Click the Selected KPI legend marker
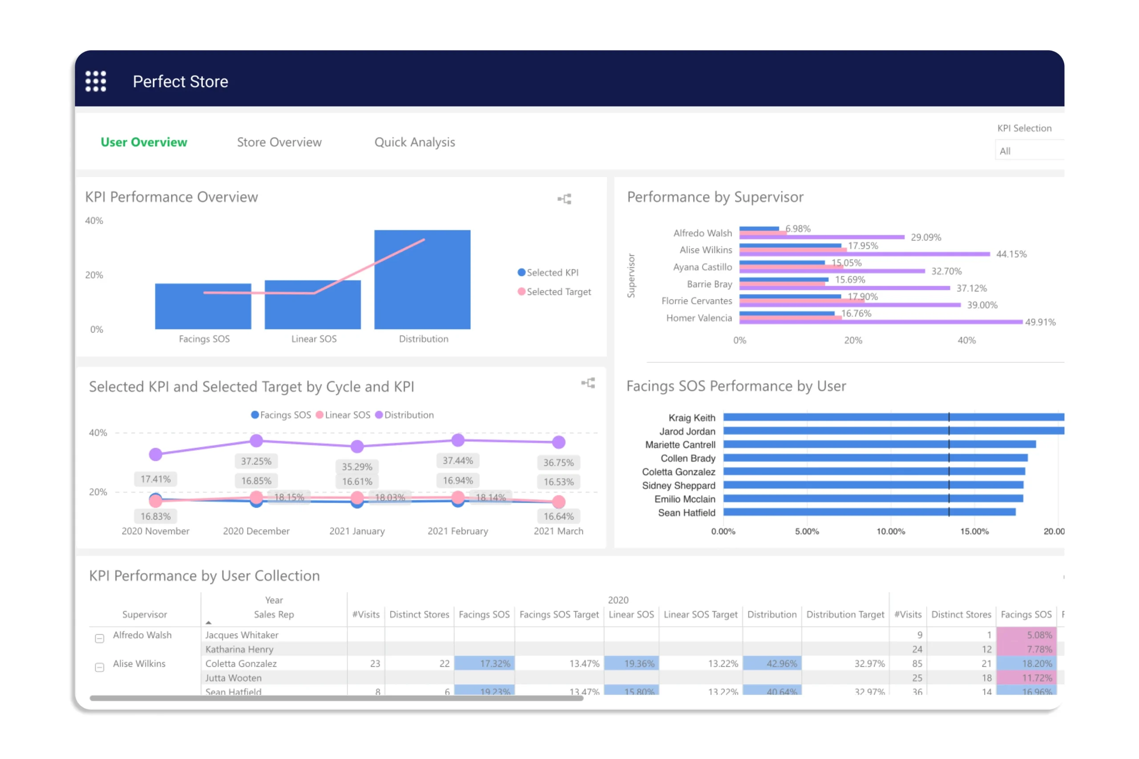The height and width of the screenshot is (759, 1139). click(x=521, y=273)
